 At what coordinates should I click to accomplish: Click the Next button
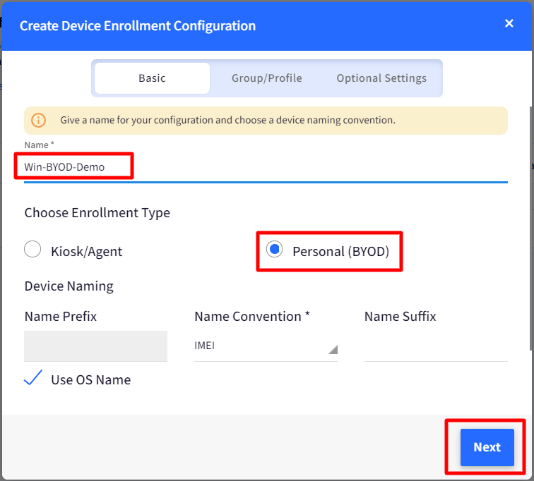(487, 447)
